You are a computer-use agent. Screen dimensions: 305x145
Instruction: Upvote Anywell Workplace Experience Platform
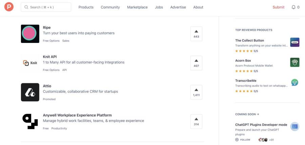[196, 121]
